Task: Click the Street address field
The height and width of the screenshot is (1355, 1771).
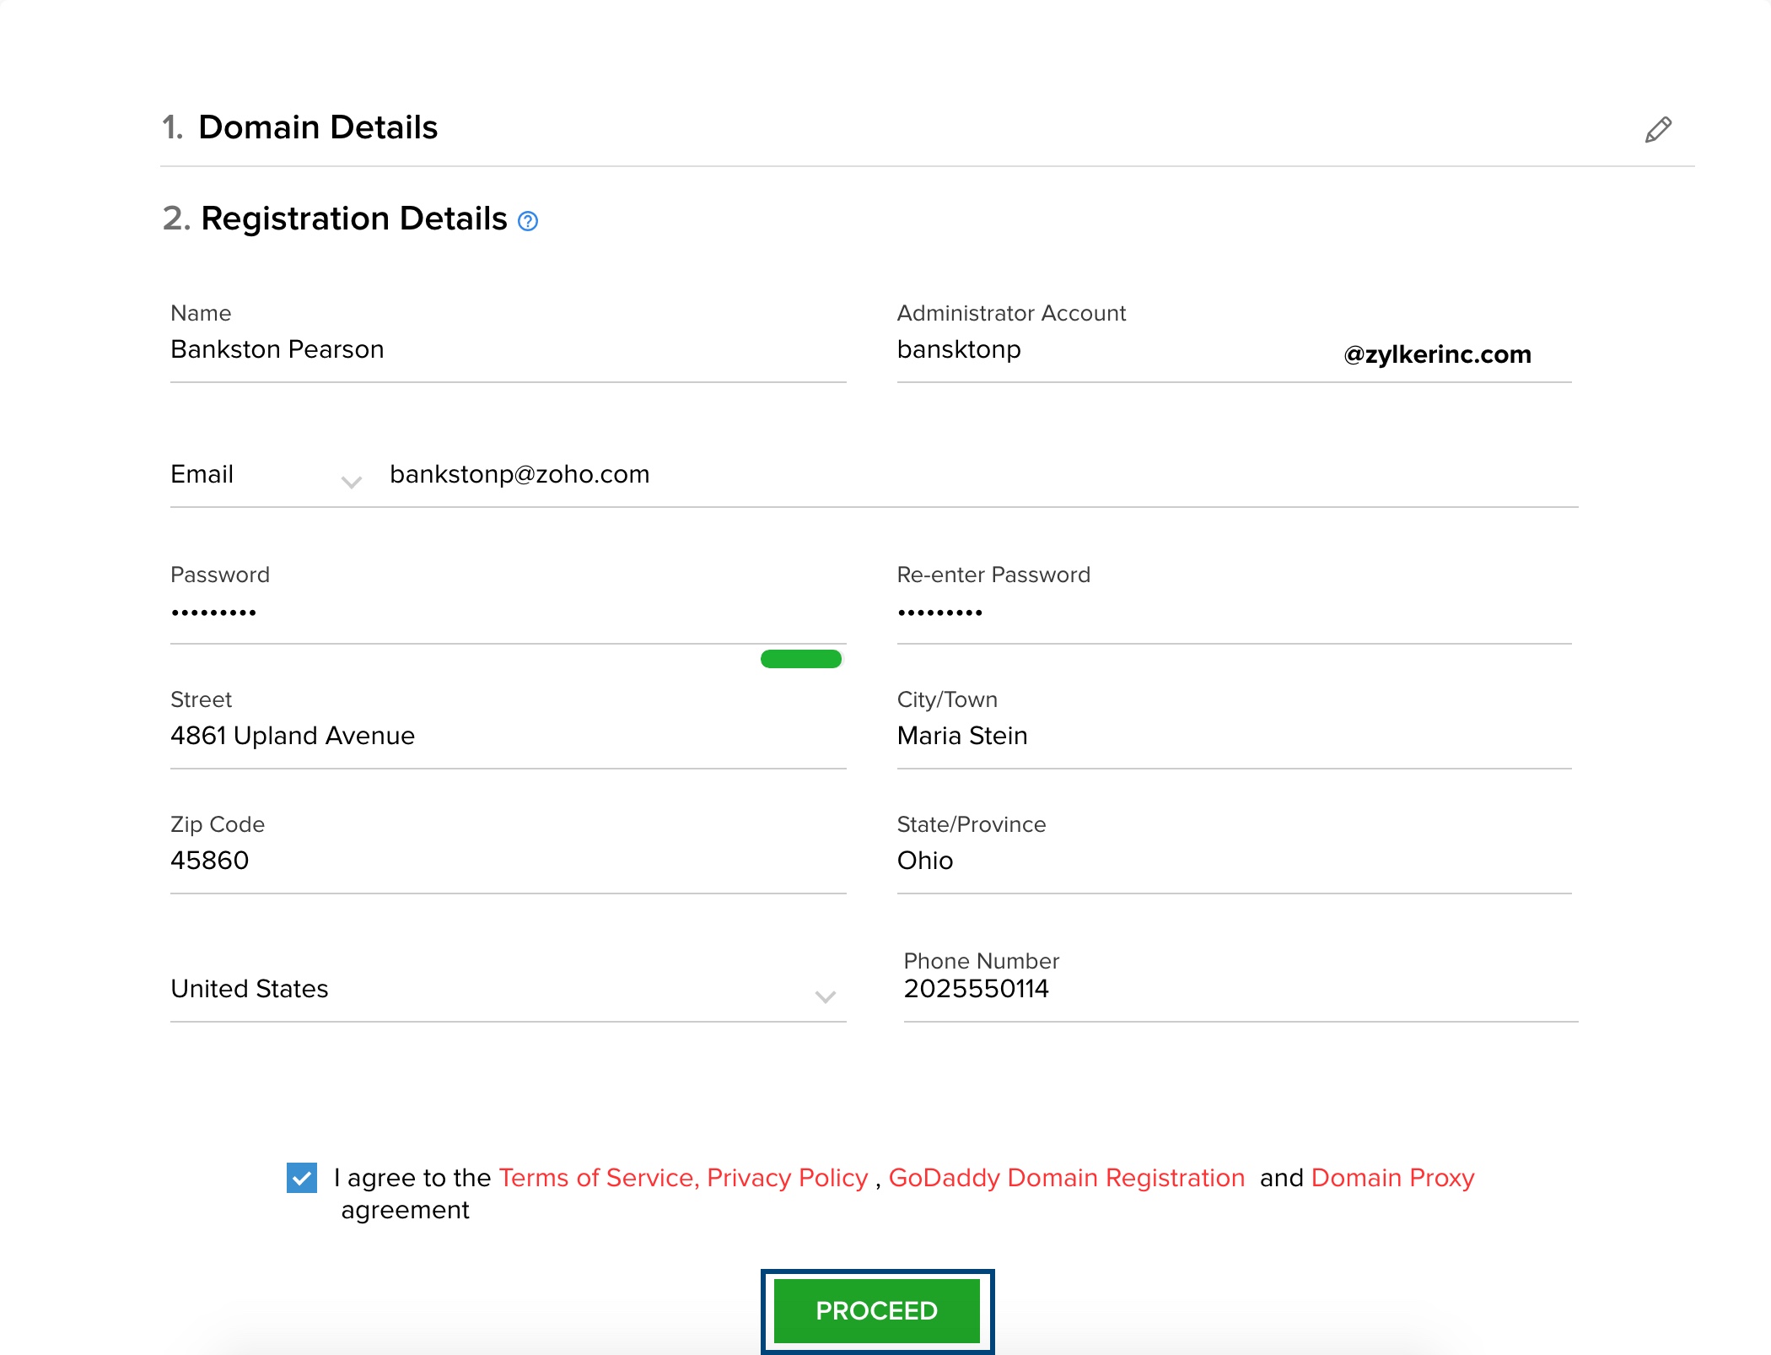Action: coord(506,737)
